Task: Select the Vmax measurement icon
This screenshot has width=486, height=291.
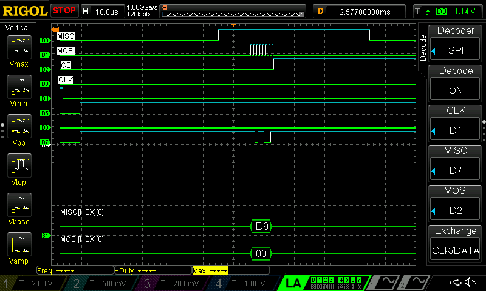Action: click(x=19, y=47)
